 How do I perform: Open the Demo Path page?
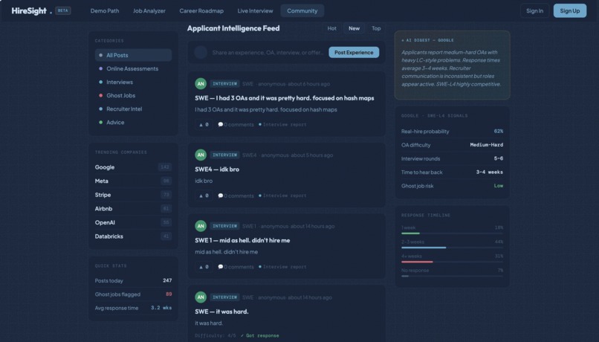click(x=105, y=10)
